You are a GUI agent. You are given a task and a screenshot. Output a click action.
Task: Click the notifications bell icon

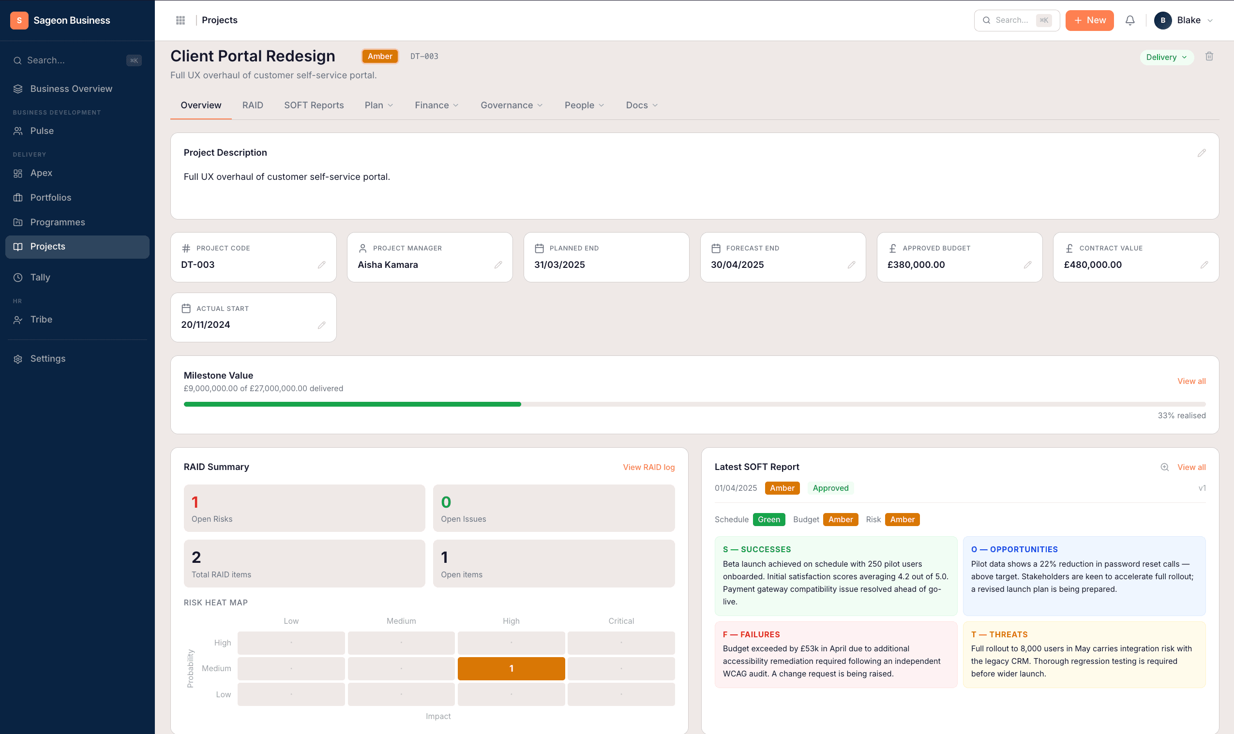click(1129, 20)
